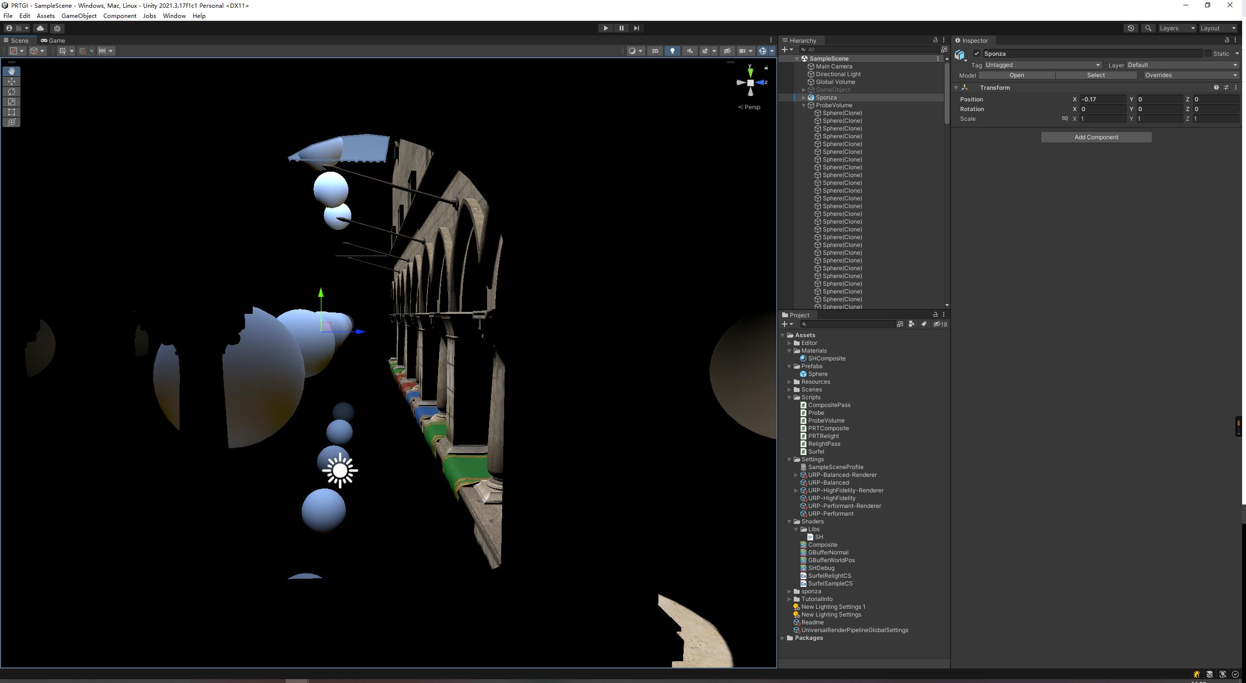1246x683 pixels.
Task: Click the Pause button
Action: (621, 28)
